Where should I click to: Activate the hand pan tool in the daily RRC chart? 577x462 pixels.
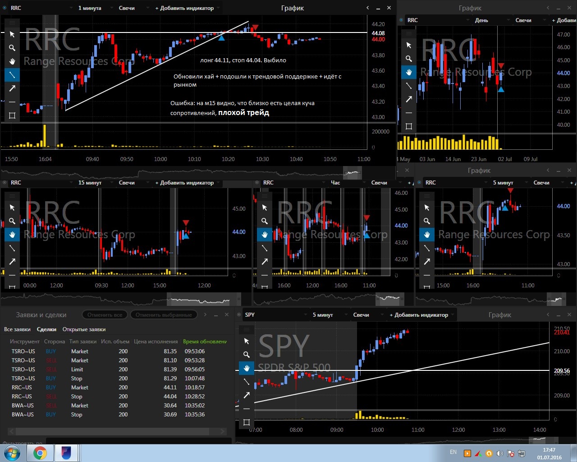tap(409, 72)
